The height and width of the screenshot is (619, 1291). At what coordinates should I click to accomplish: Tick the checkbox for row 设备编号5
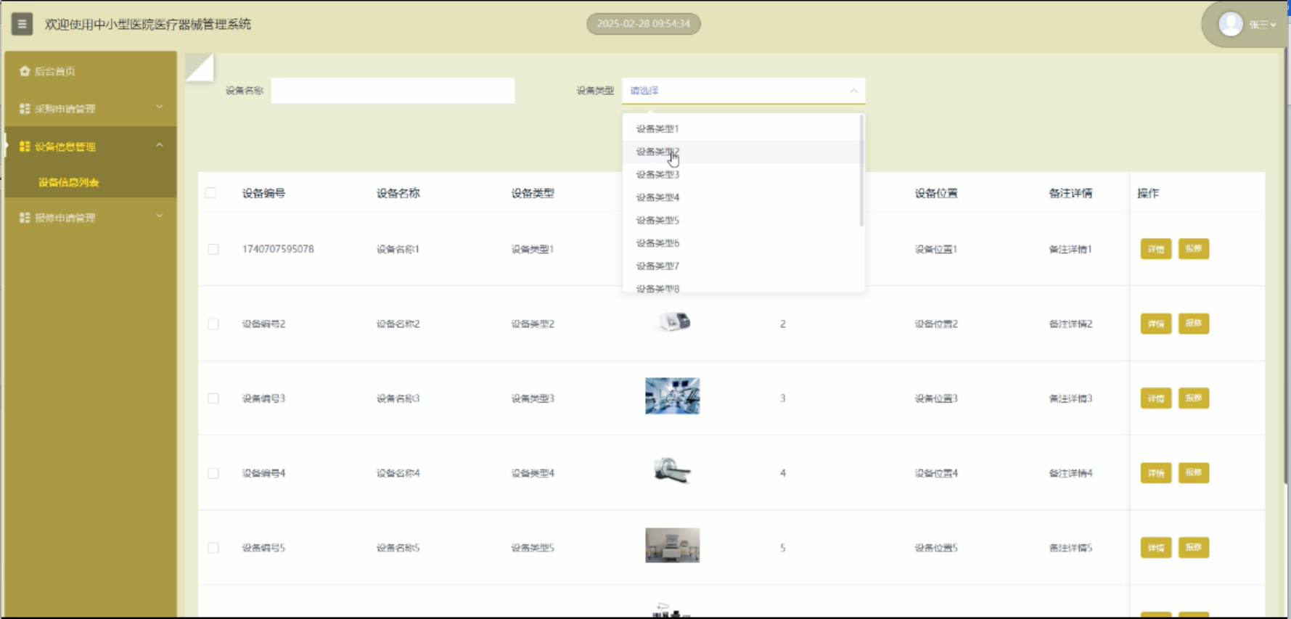pyautogui.click(x=213, y=549)
